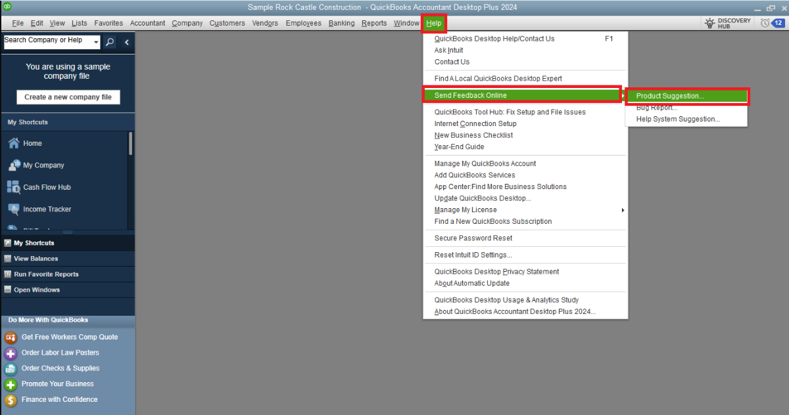789x415 pixels.
Task: Expand Send Feedback Online submenu
Action: point(522,95)
